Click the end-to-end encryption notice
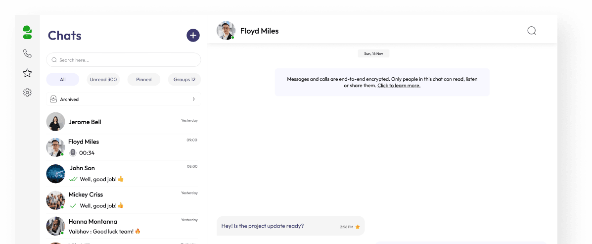Viewport: 592px width, 244px height. click(x=382, y=82)
